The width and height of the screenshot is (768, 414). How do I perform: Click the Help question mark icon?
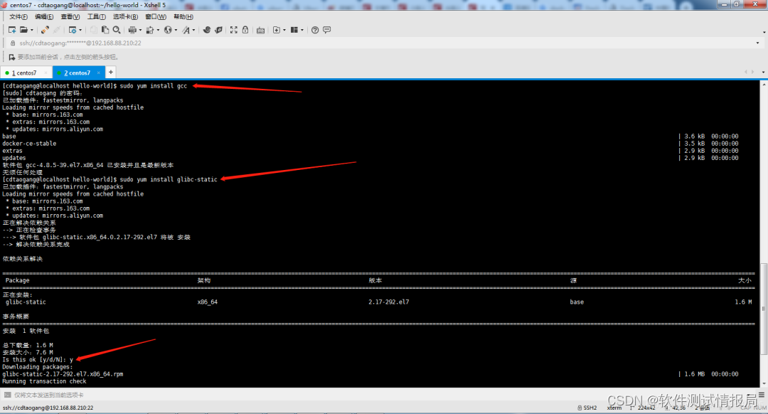[x=315, y=30]
